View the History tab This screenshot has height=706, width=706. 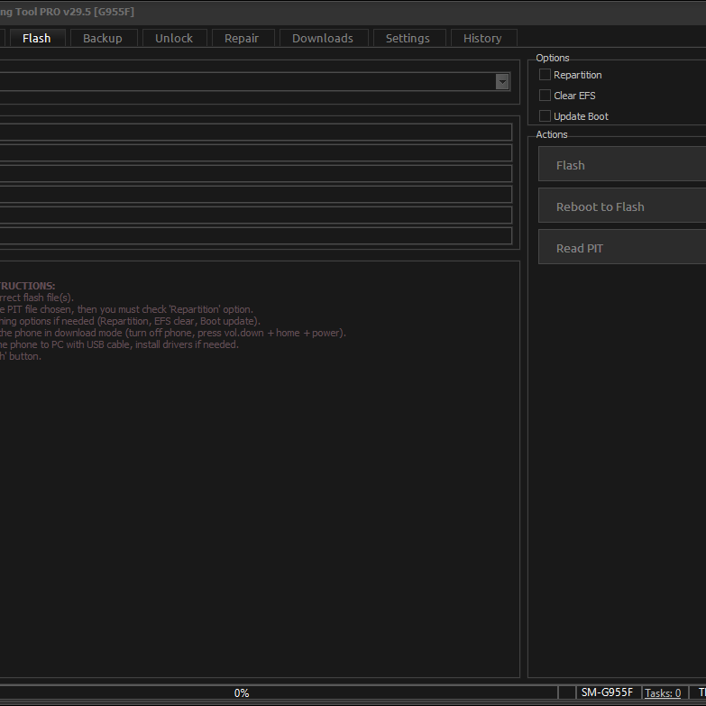(x=481, y=38)
